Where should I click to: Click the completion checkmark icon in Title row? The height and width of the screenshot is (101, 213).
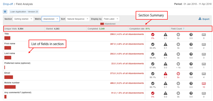click(153, 35)
